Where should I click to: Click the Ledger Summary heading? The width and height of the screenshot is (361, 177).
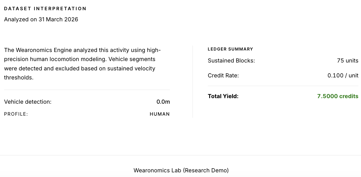230,49
